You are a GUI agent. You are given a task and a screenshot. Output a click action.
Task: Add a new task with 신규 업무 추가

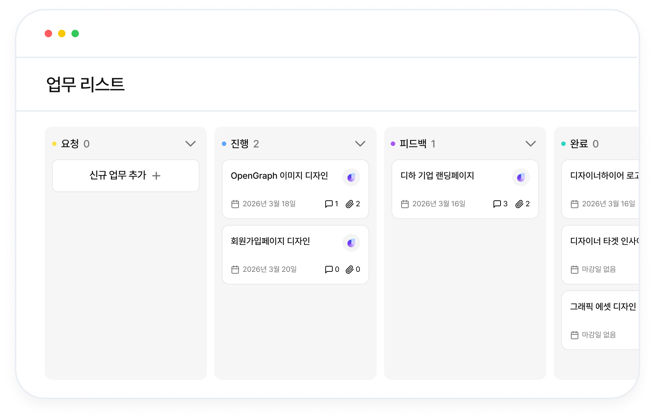tap(126, 176)
